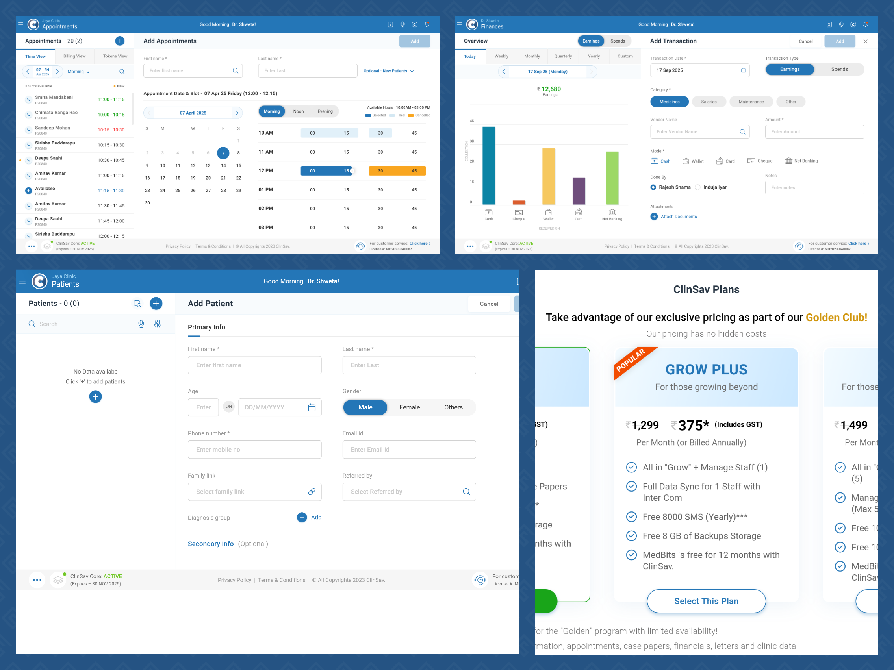
Task: Go to previous date arrow beside 17 Sep 25
Action: (x=504, y=72)
